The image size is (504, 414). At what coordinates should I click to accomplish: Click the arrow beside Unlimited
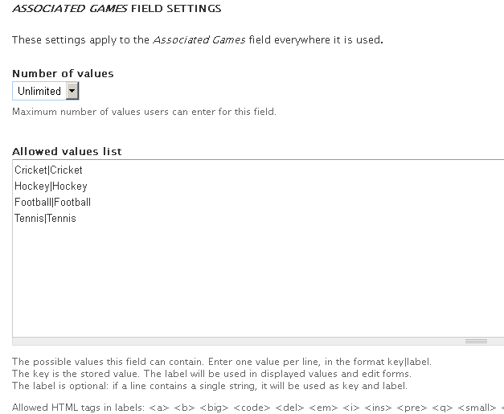tap(72, 91)
